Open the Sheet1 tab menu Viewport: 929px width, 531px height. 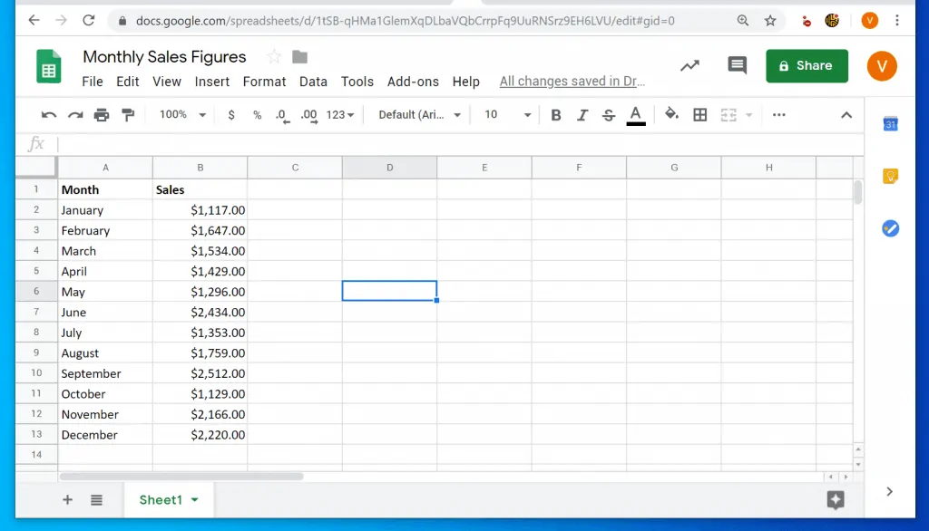(x=193, y=499)
